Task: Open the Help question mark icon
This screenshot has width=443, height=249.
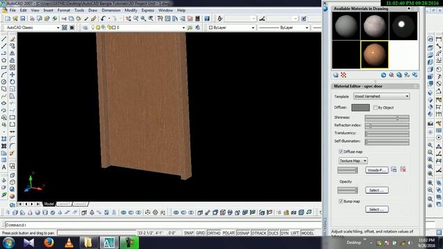Action: pos(207,19)
